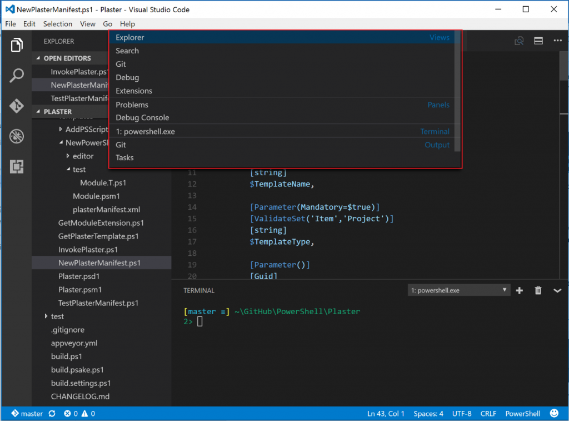Image resolution: width=569 pixels, height=421 pixels.
Task: Open the Extensions view icon
Action: (17, 166)
